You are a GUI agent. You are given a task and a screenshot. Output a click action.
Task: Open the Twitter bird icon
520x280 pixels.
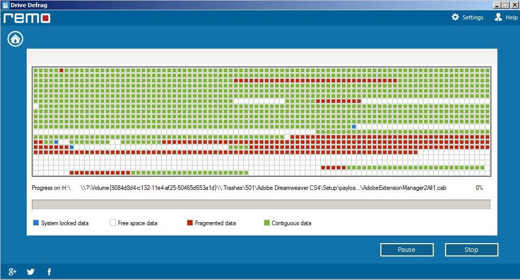[31, 272]
